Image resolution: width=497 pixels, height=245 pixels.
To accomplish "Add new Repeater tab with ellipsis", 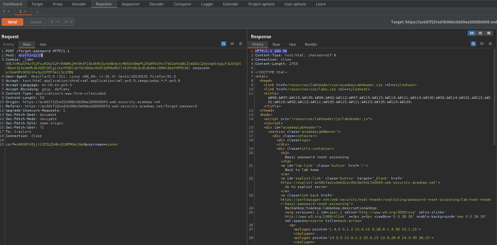I will (x=37, y=12).
